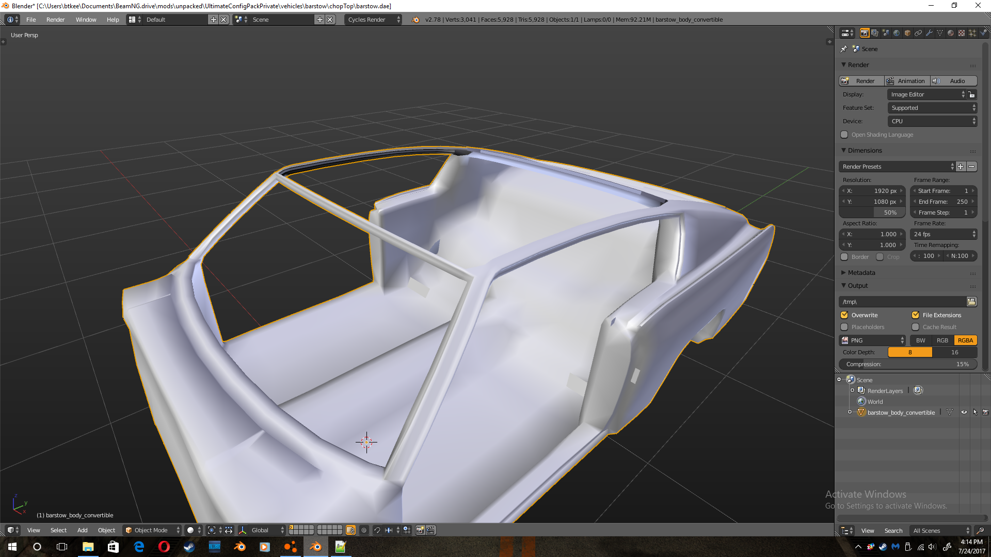Viewport: 991px width, 557px height.
Task: Open the Object properties cube tab
Action: click(x=907, y=33)
